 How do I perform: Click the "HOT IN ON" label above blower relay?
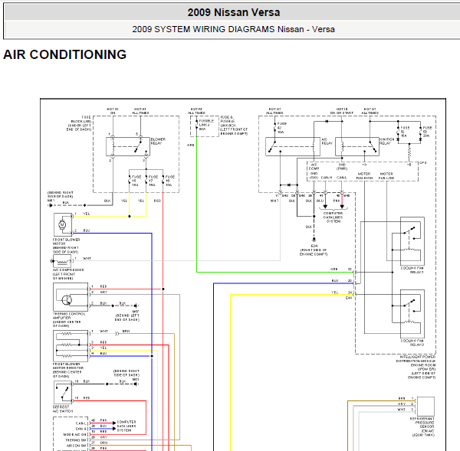[x=113, y=111]
